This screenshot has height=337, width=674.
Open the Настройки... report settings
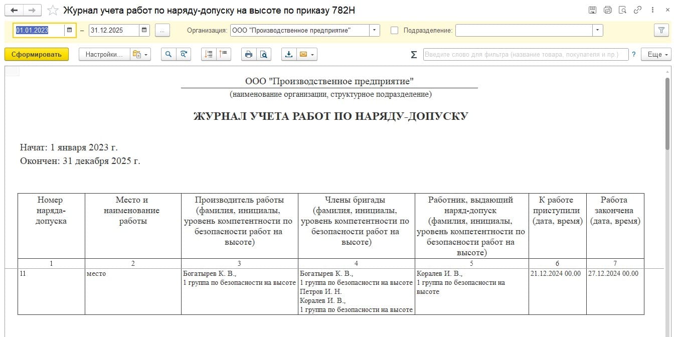pyautogui.click(x=104, y=55)
